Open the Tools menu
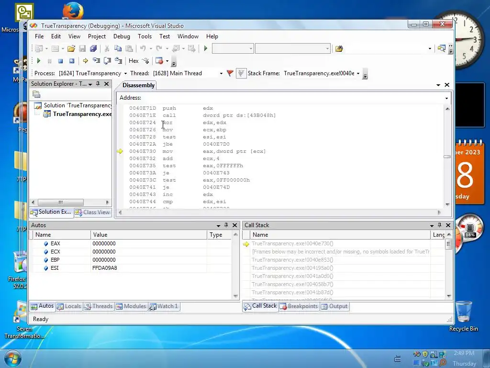 click(145, 36)
